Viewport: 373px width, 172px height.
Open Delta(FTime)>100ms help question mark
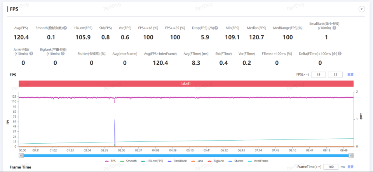(x=340, y=53)
